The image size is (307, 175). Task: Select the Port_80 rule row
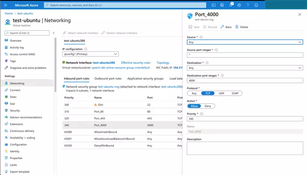point(122,111)
